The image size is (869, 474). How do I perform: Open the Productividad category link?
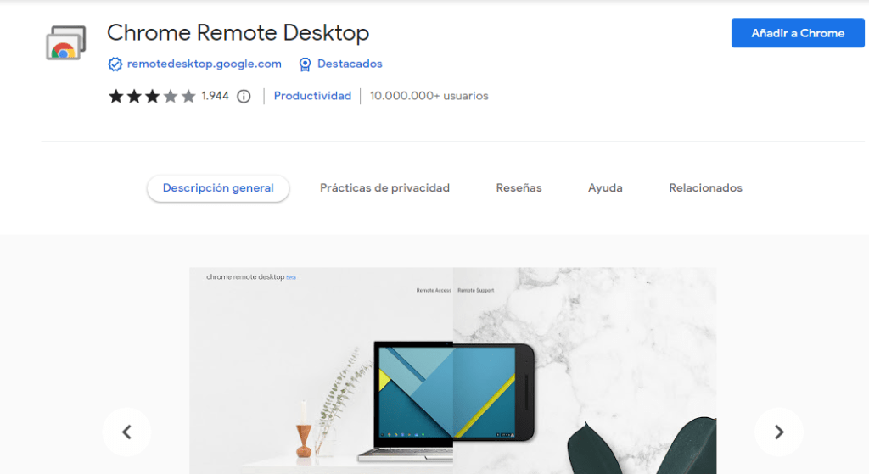[x=312, y=97]
